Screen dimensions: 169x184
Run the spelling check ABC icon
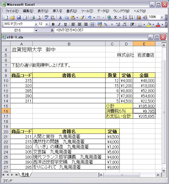(46, 17)
